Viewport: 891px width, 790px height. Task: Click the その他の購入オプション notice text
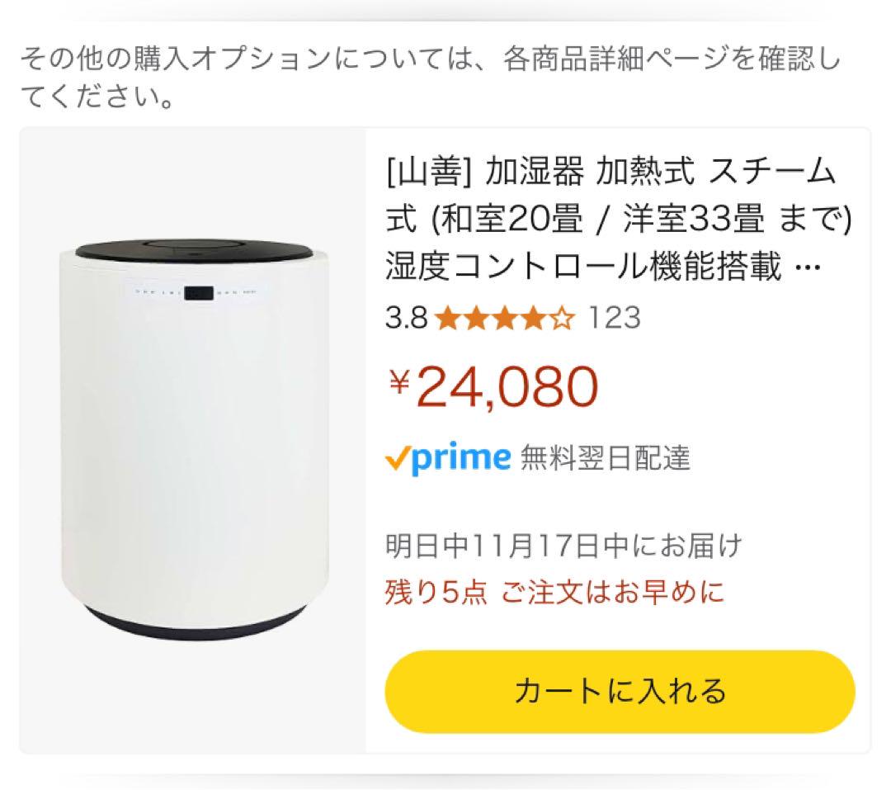click(x=431, y=78)
